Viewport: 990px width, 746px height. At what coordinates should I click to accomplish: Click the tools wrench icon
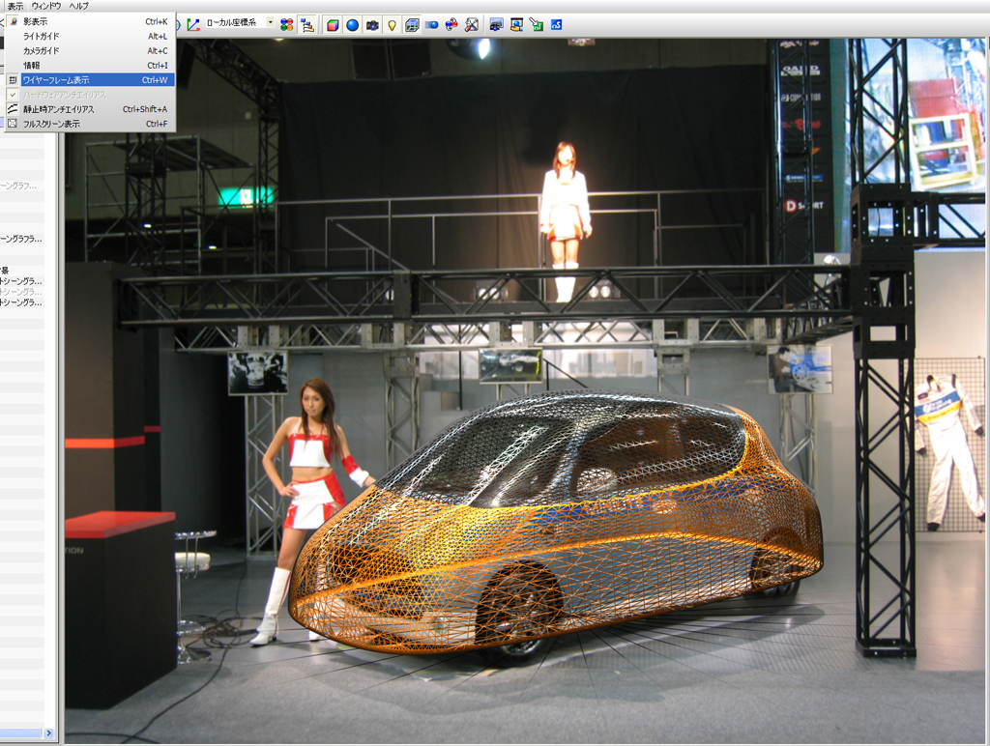(x=472, y=24)
